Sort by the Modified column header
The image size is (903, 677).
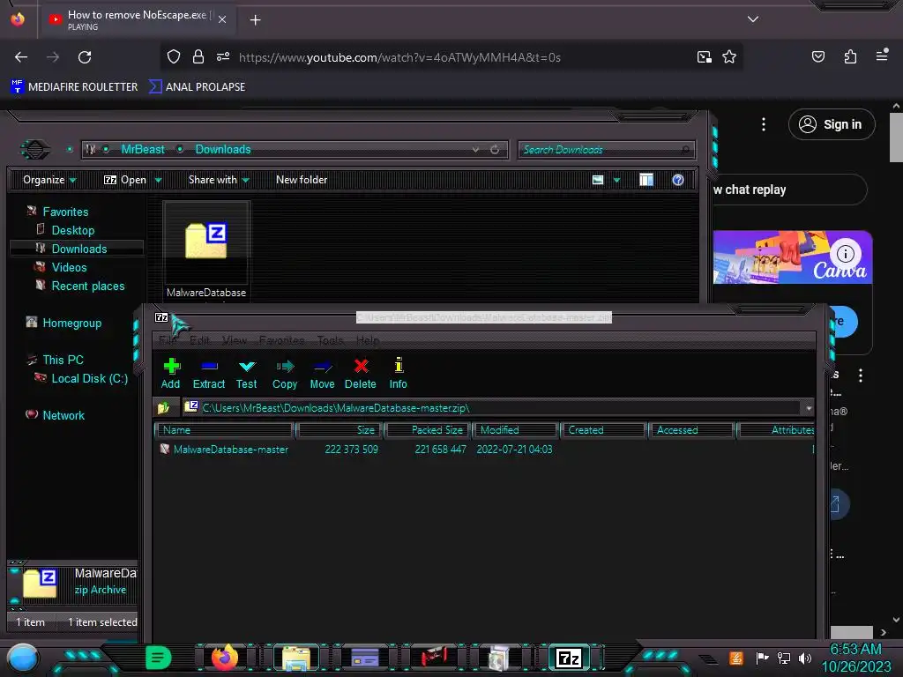coord(515,430)
